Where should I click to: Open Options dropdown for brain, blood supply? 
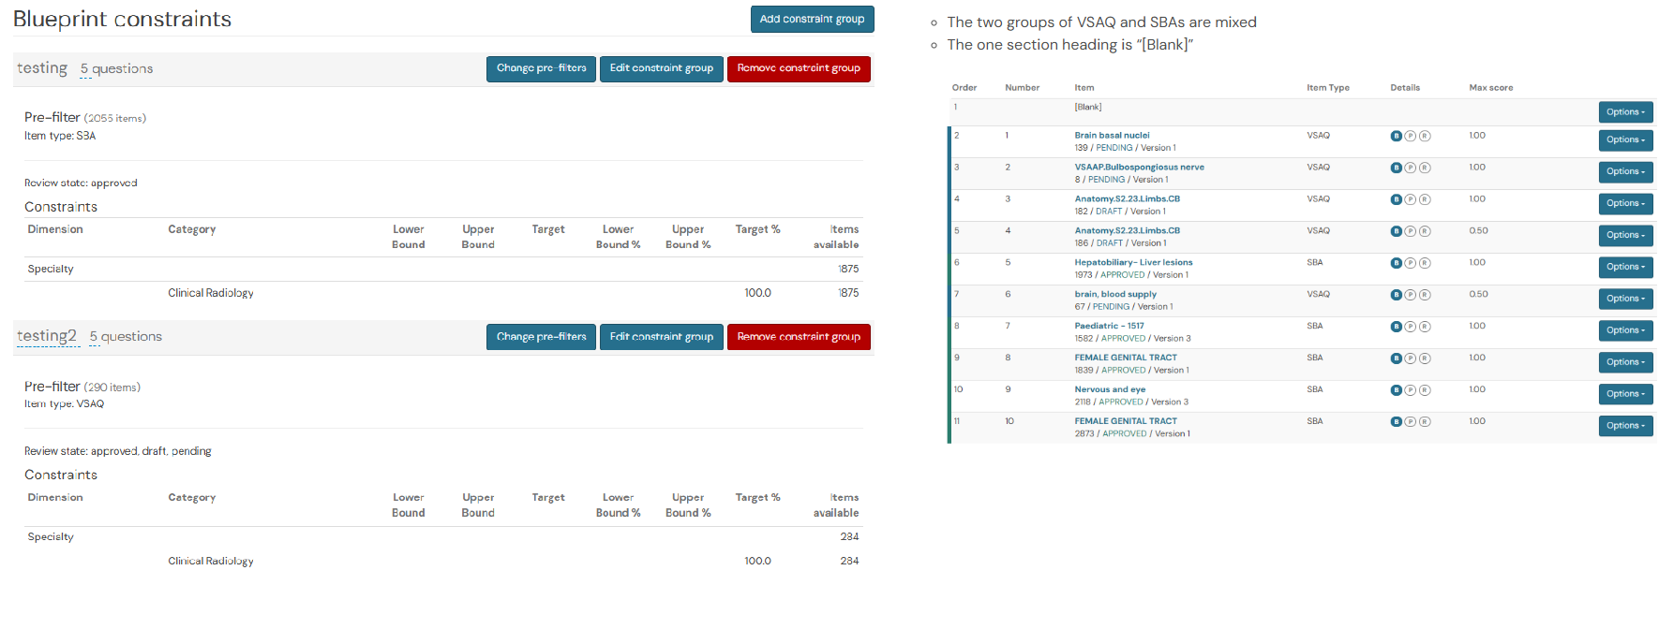[1625, 300]
